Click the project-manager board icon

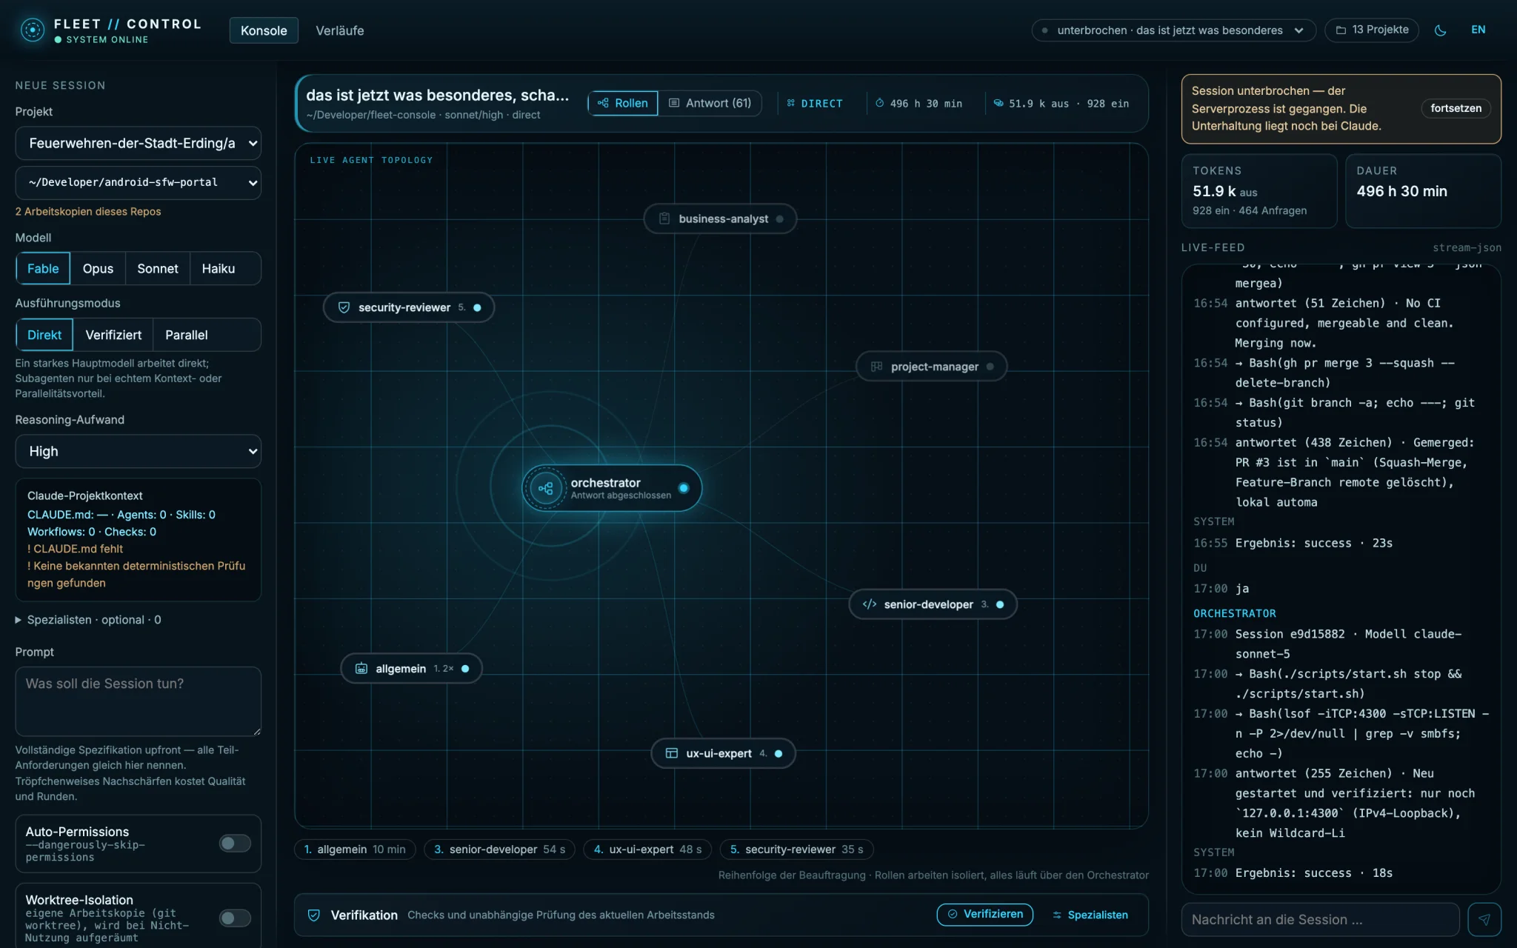(876, 367)
